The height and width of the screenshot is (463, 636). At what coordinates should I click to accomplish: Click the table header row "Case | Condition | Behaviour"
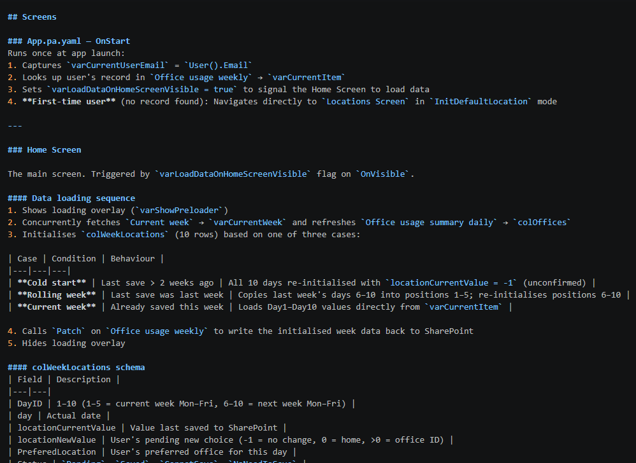pyautogui.click(x=85, y=259)
